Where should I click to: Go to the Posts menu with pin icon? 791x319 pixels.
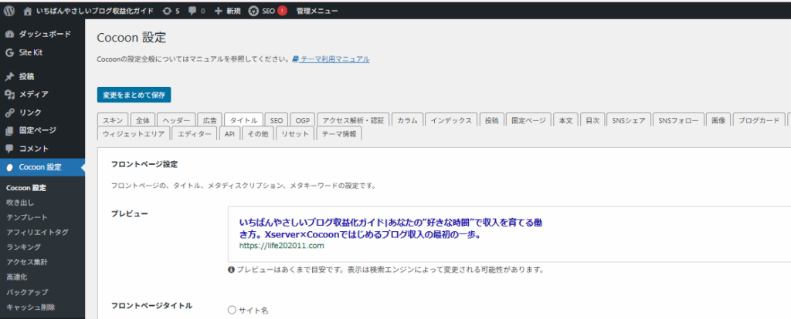26,76
